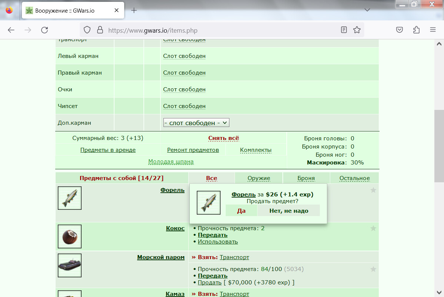Screen dimensions: 444x297
Task: Confirm selling with the Да button
Action: pyautogui.click(x=241, y=210)
